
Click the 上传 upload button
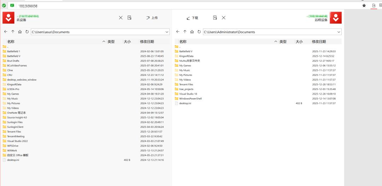pos(152,18)
